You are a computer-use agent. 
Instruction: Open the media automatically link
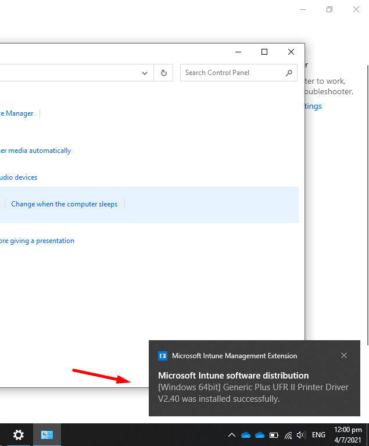(x=35, y=151)
